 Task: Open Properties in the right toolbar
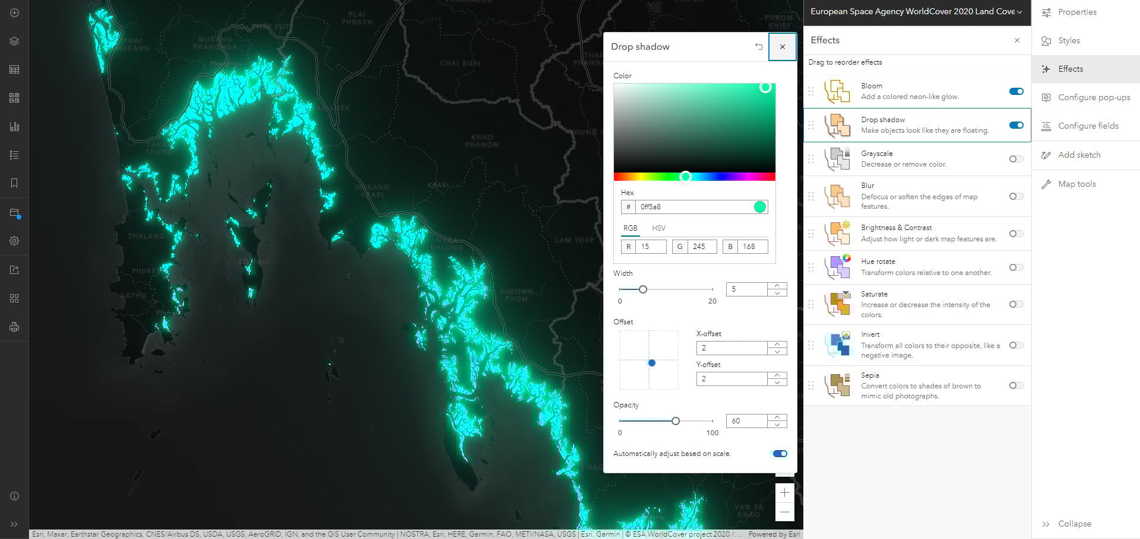1086,12
